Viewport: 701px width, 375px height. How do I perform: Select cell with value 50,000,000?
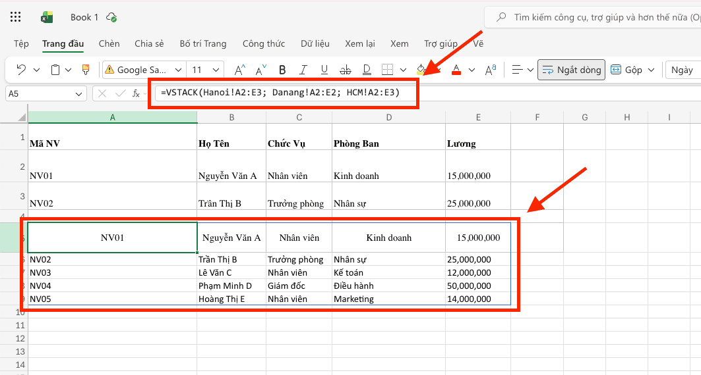478,286
